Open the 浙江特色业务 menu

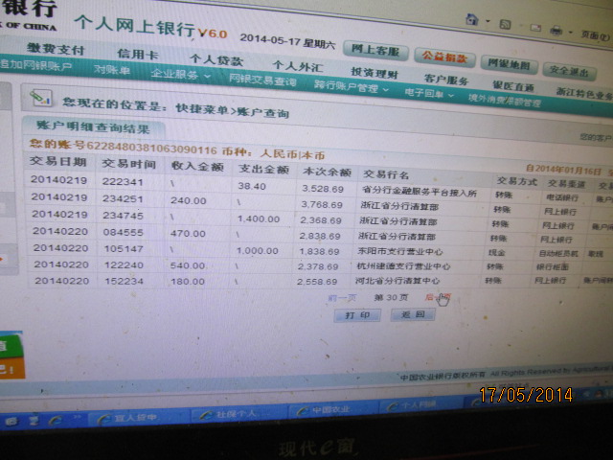584,93
